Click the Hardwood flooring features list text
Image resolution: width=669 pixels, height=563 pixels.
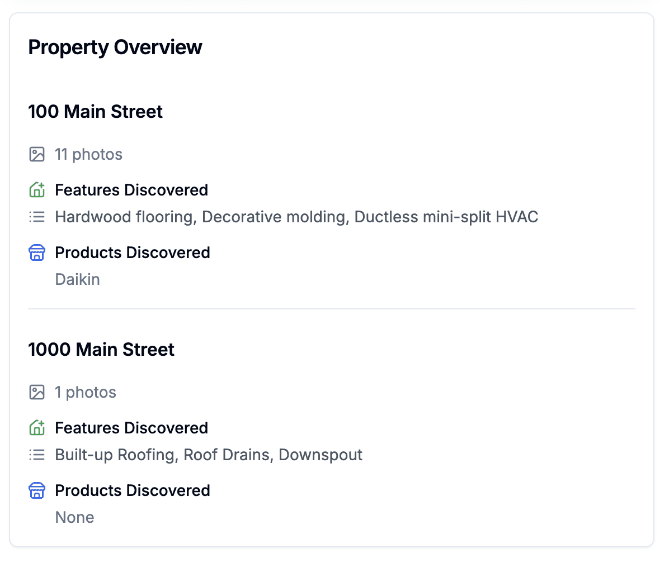click(296, 217)
